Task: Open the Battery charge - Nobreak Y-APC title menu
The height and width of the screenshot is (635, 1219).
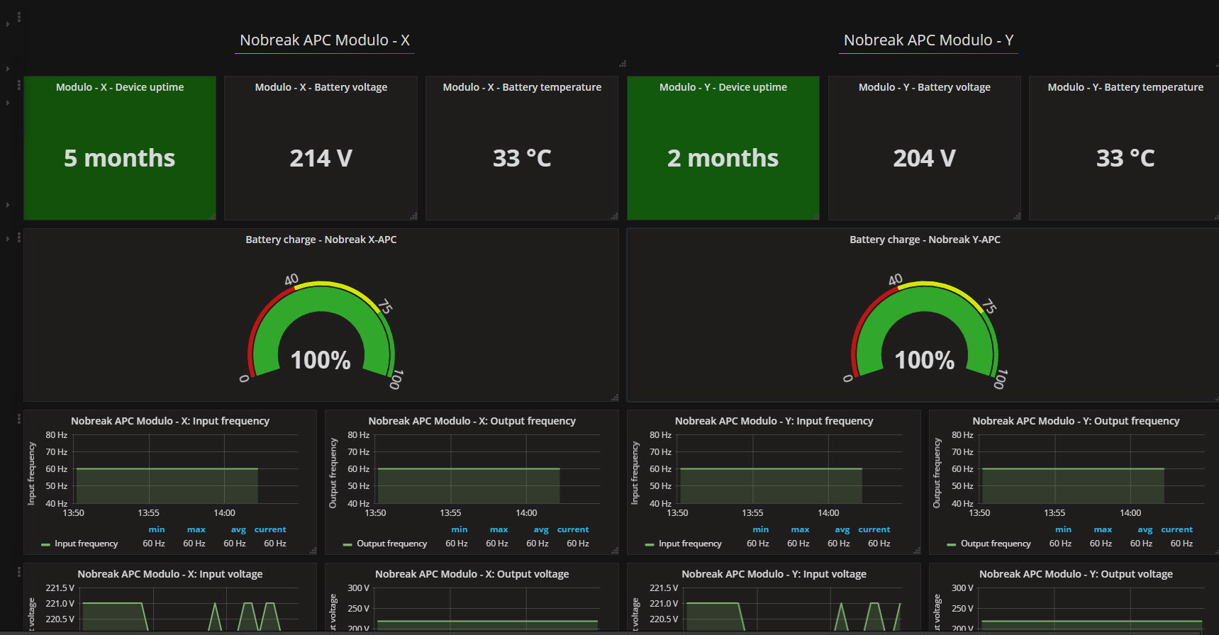Action: coord(925,240)
